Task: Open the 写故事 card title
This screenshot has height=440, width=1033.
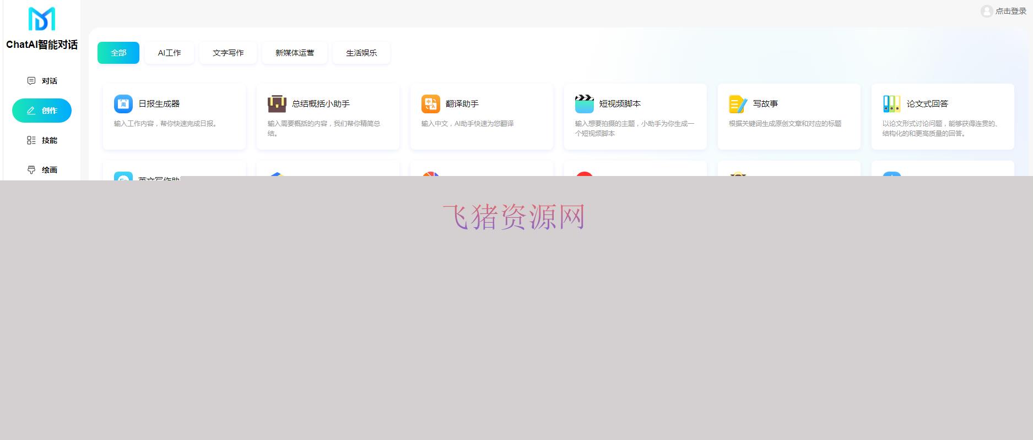Action: click(x=766, y=103)
